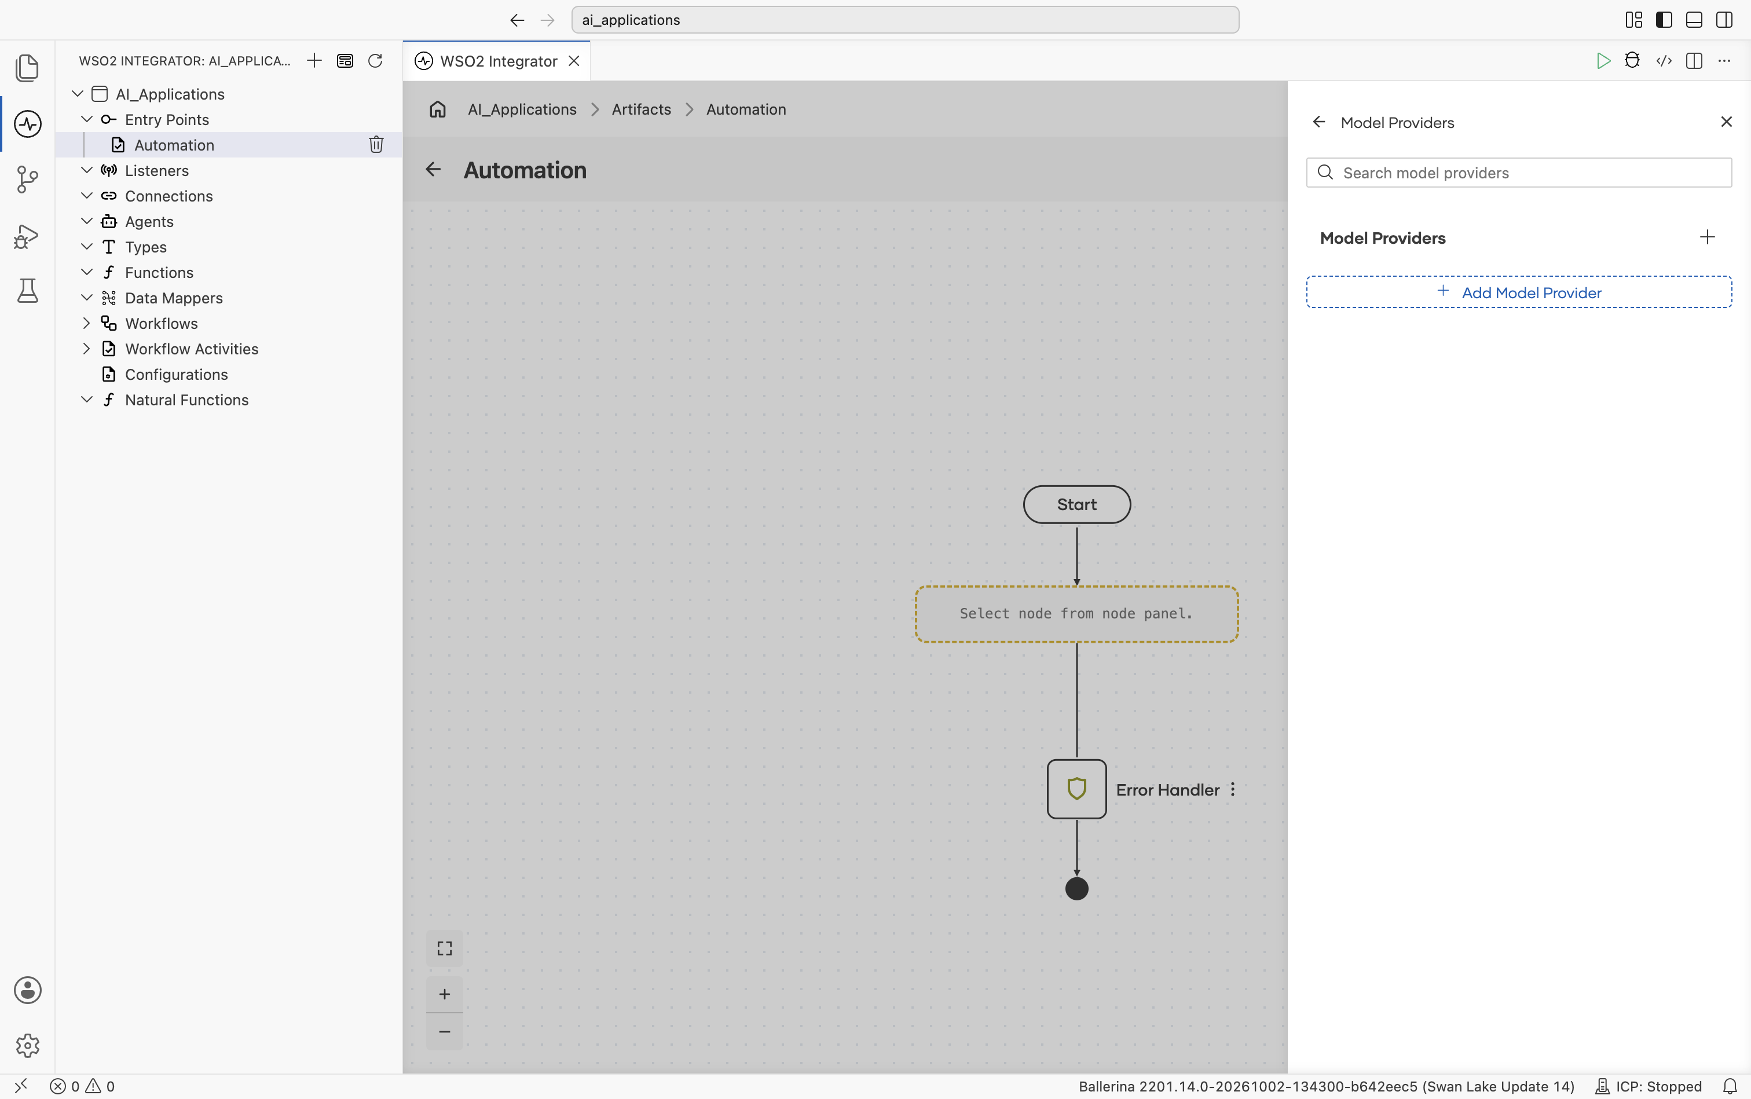
Task: Focus the Search model providers field
Action: click(x=1518, y=173)
